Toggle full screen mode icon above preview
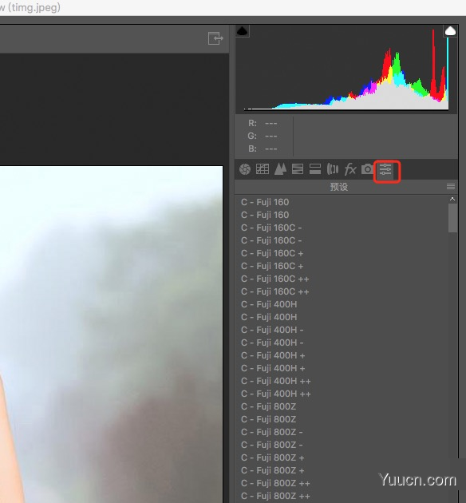The height and width of the screenshot is (503, 466). click(x=215, y=38)
